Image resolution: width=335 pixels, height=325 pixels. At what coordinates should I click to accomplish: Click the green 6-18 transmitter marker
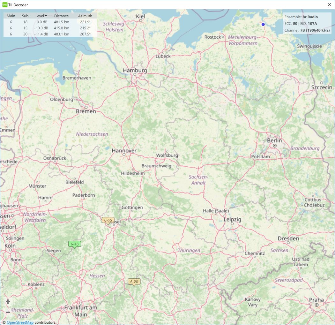click(75, 244)
